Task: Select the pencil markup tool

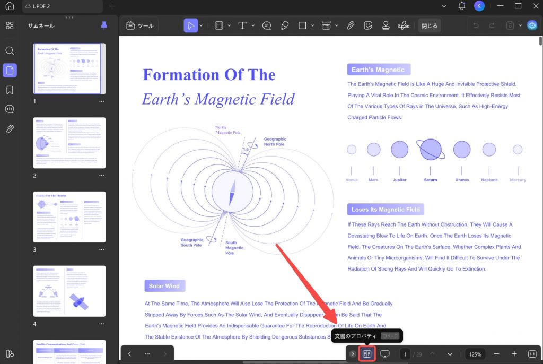Action: coord(285,25)
